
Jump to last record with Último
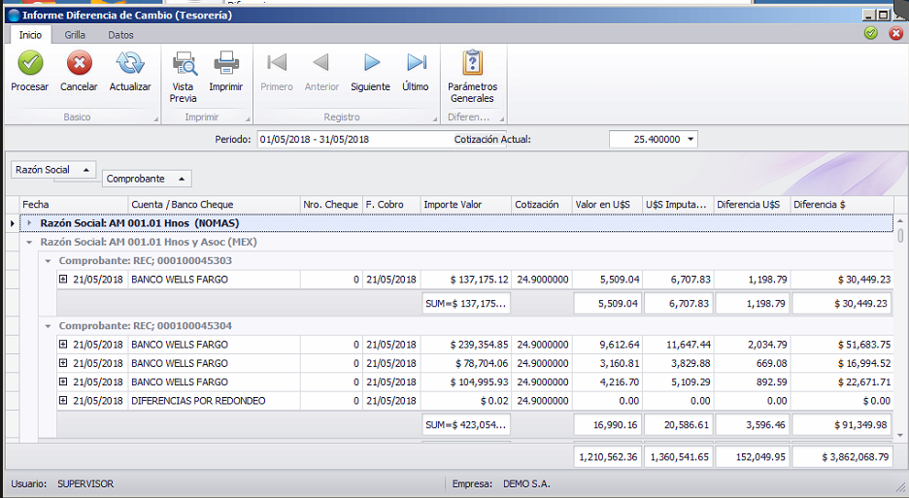416,62
